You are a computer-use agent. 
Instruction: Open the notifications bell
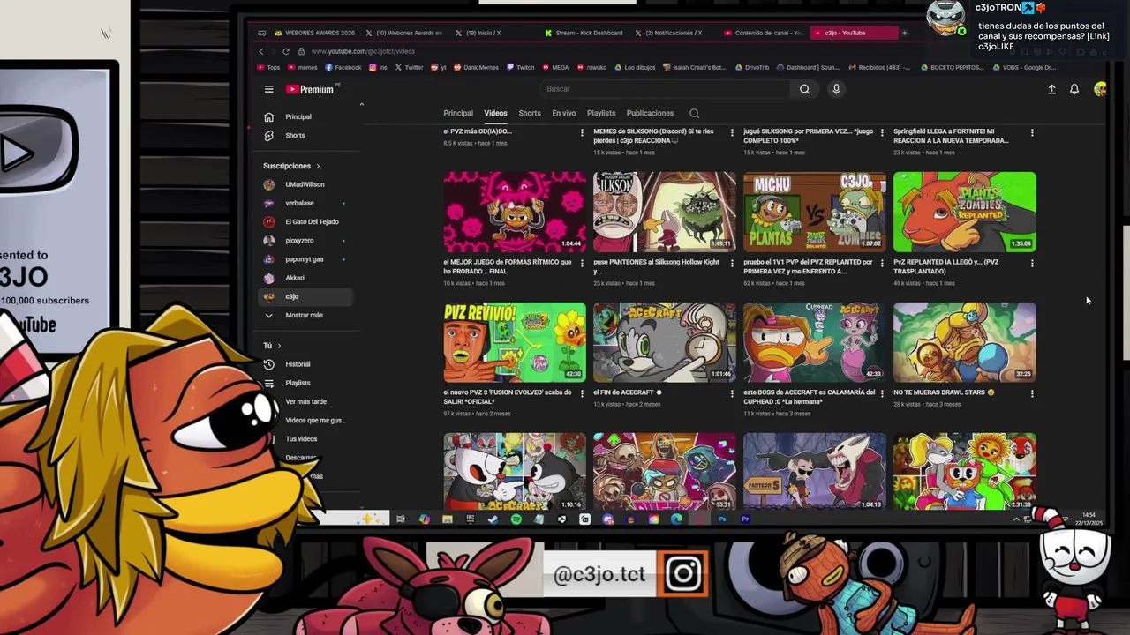pyautogui.click(x=1074, y=89)
